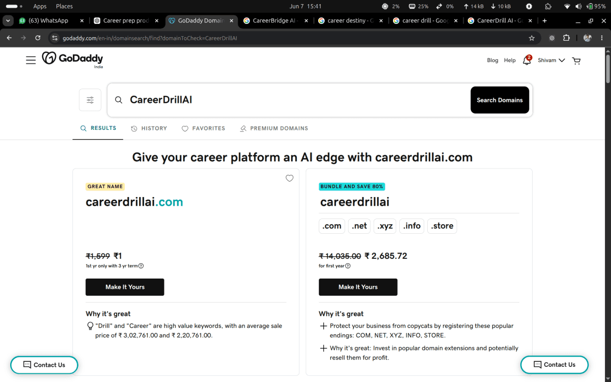Open the left Contact Us chat button
Viewport: 611px width, 382px height.
click(44, 365)
